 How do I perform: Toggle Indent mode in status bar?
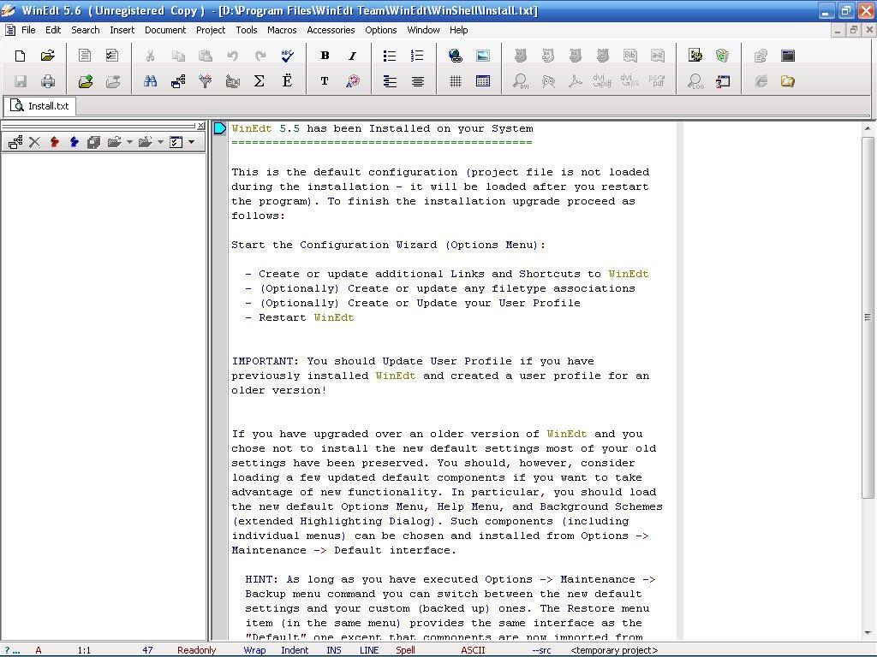pos(295,650)
